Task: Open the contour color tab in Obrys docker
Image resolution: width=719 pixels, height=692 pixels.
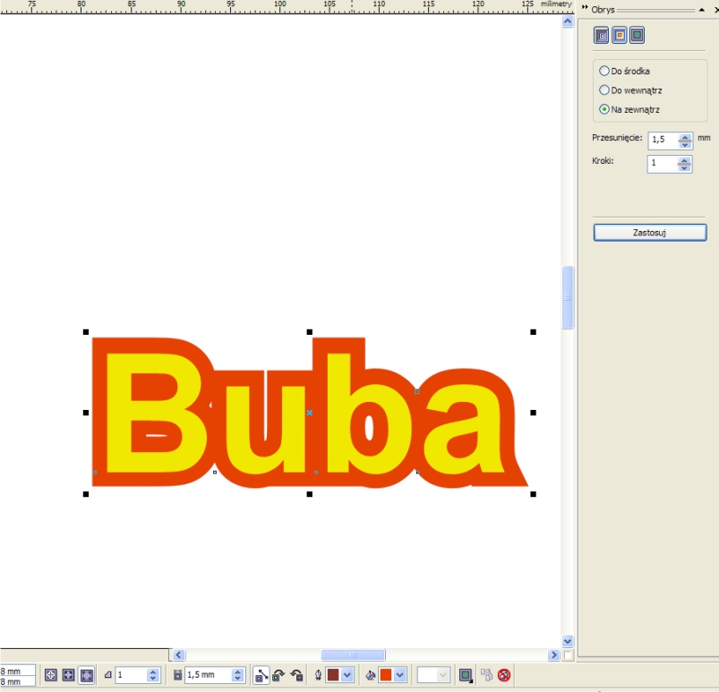Action: [620, 36]
